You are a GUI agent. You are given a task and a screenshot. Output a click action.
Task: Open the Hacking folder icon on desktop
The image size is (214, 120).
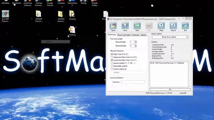click(x=72, y=15)
